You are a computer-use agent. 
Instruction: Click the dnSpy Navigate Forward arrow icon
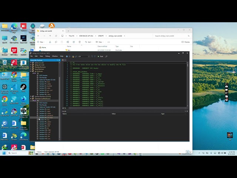click(70, 56)
